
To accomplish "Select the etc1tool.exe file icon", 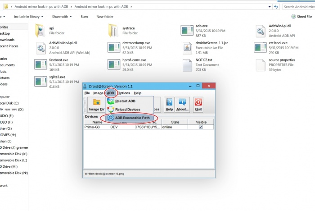I will (x=260, y=47).
